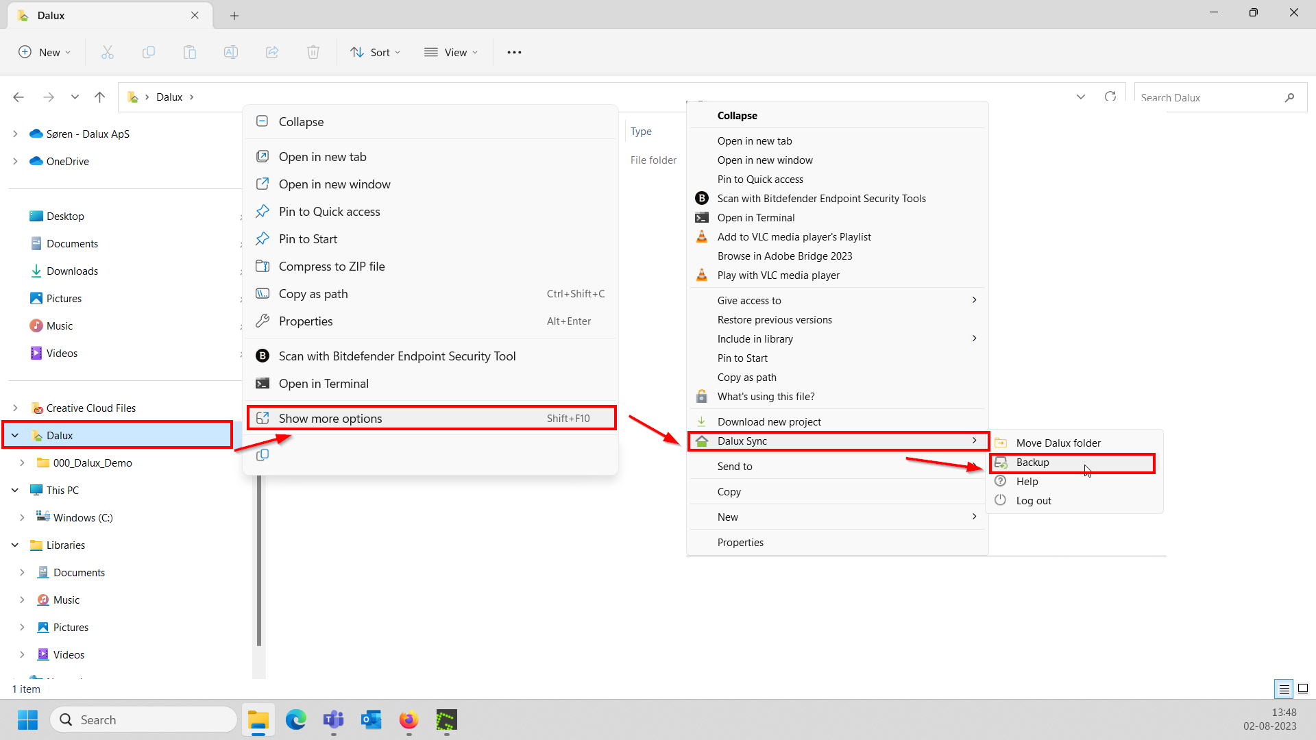Image resolution: width=1316 pixels, height=740 pixels.
Task: Click the Delete trash icon in toolbar
Action: point(313,52)
